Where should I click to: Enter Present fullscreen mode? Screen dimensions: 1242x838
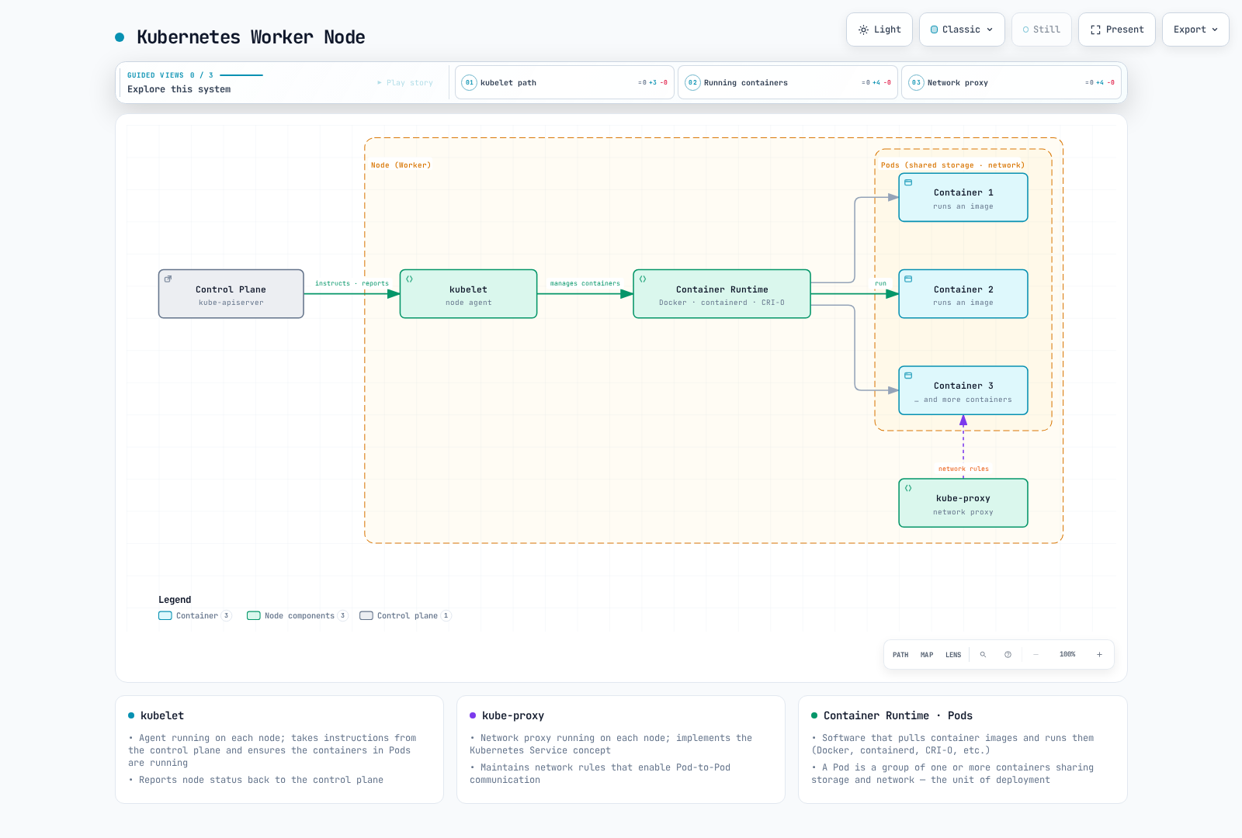[x=1116, y=29]
